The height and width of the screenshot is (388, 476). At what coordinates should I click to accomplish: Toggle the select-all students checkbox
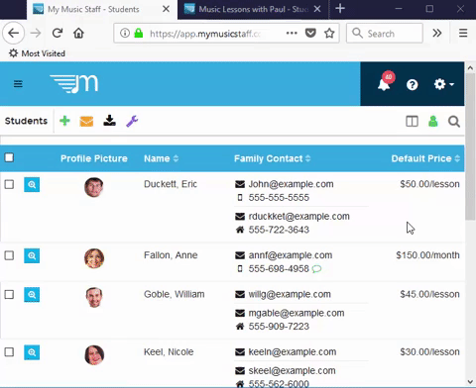click(x=9, y=157)
